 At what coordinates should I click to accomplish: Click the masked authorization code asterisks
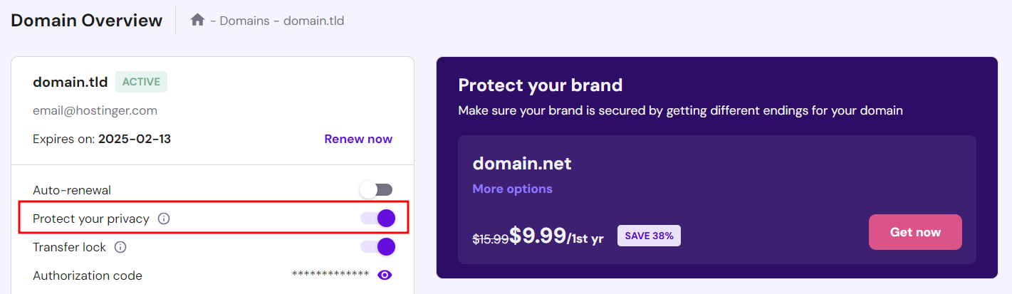330,275
